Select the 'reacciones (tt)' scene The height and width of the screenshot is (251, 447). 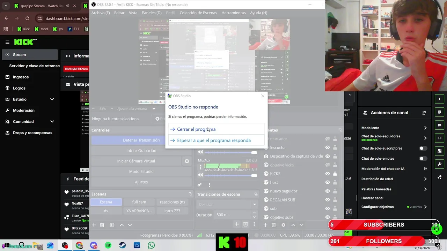[172, 202]
